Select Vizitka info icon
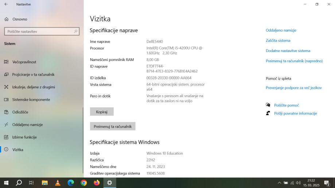 click(x=6, y=149)
